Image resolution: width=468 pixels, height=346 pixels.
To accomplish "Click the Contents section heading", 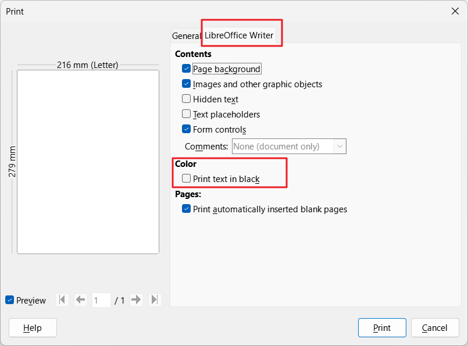I will tap(193, 54).
